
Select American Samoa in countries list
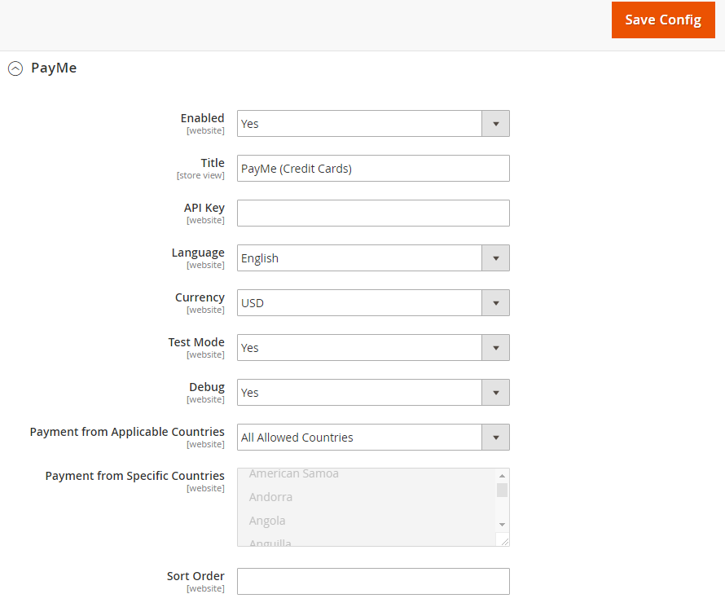pos(294,474)
